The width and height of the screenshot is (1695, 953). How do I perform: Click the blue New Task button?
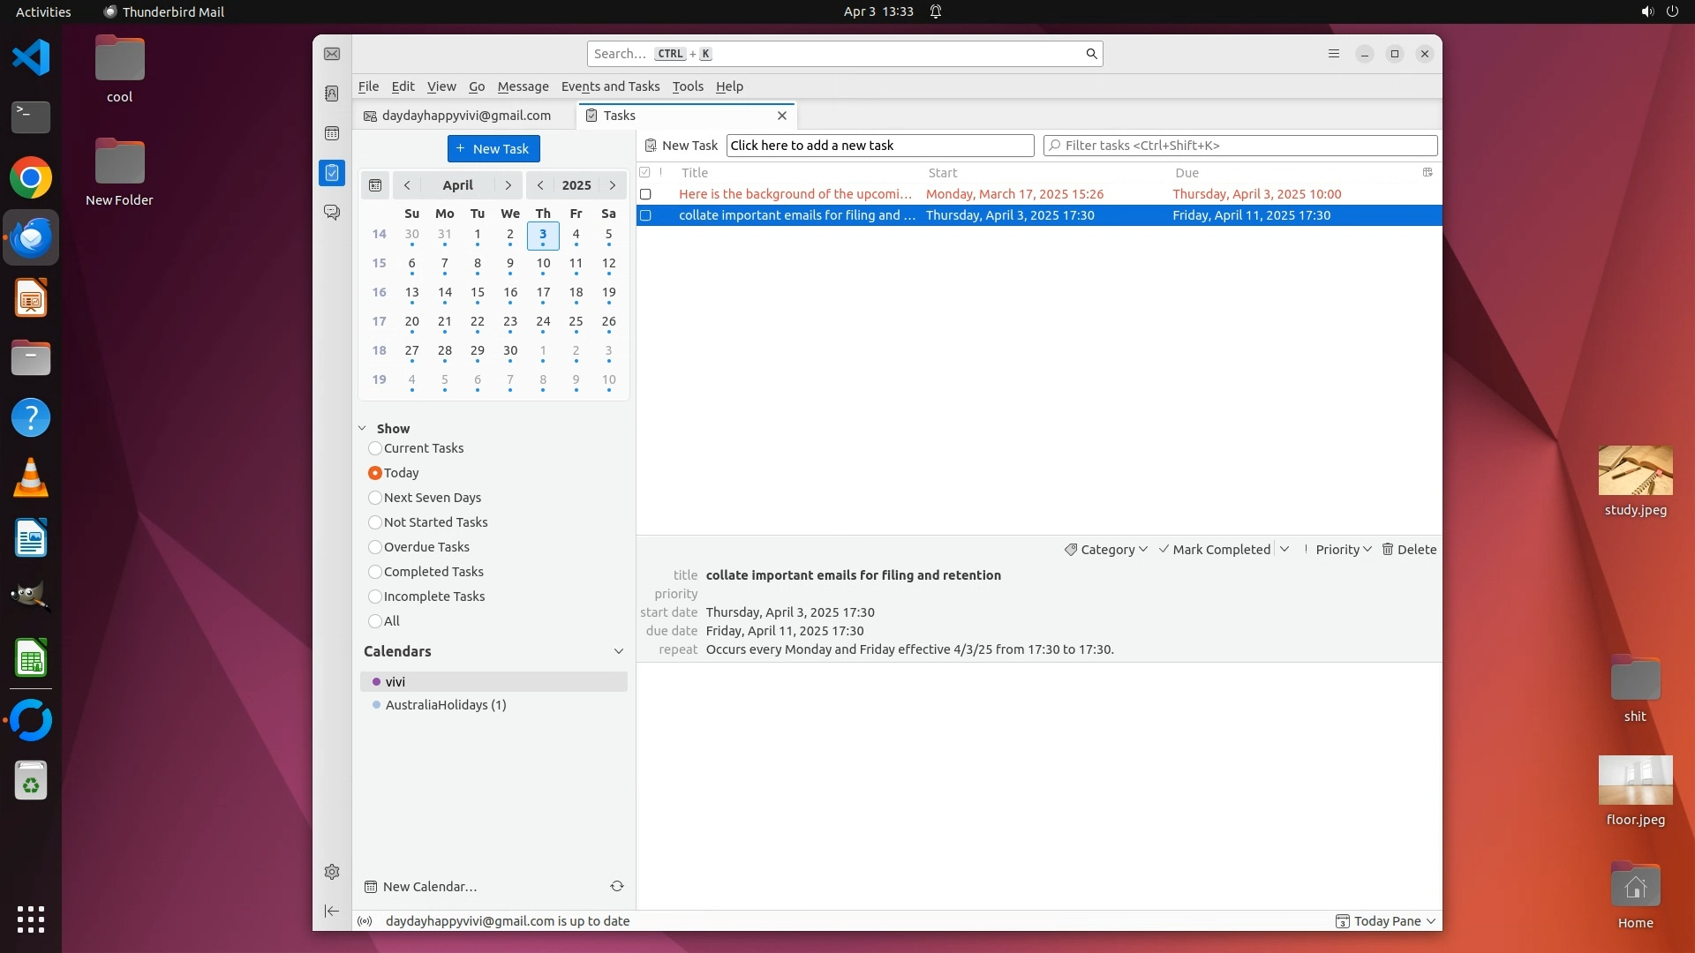493,148
